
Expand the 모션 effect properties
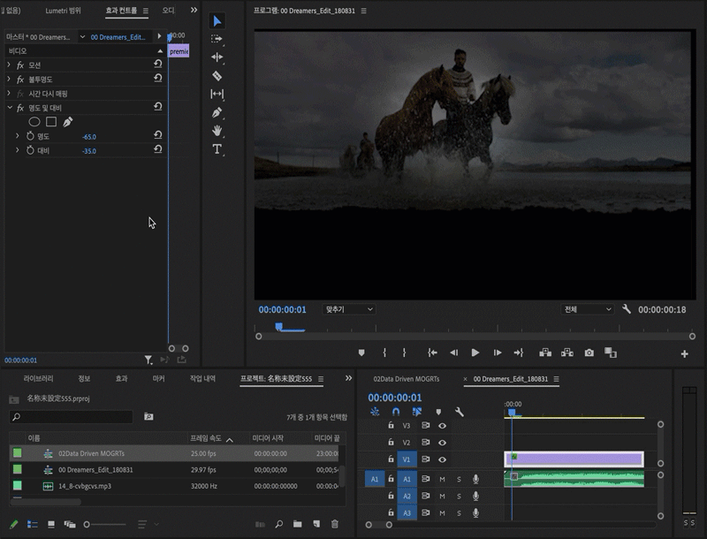9,65
